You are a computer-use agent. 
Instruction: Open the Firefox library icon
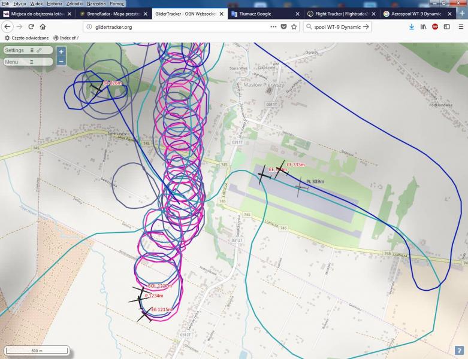click(x=423, y=26)
